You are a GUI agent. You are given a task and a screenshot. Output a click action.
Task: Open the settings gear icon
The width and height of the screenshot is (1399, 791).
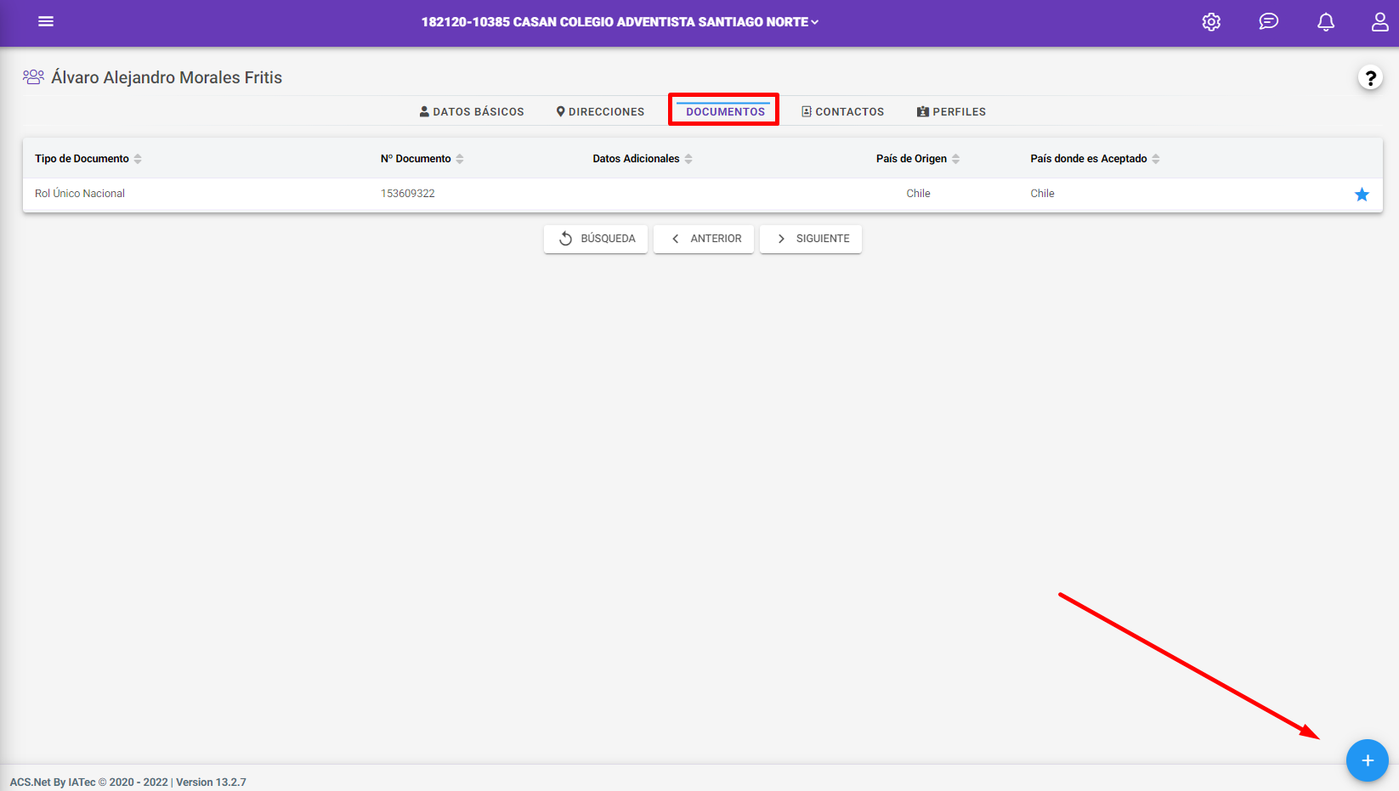point(1211,22)
